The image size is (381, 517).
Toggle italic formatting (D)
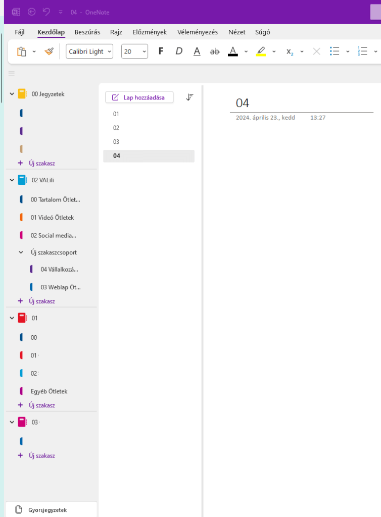(x=179, y=51)
